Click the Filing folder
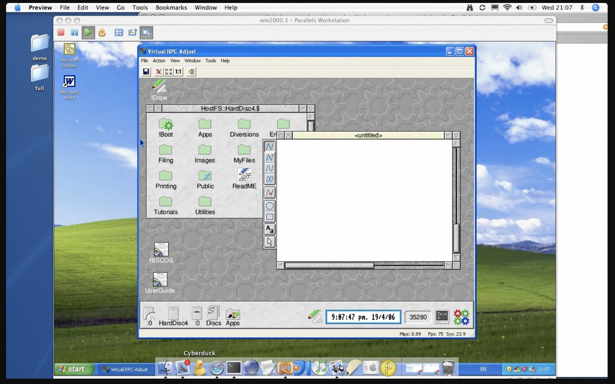Image resolution: width=615 pixels, height=384 pixels. [166, 150]
